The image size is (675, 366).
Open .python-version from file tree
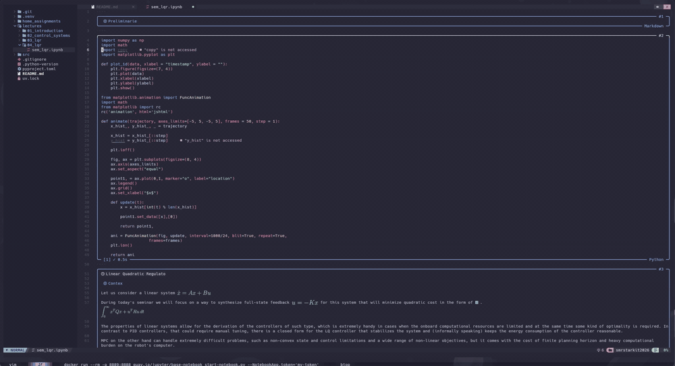click(x=40, y=64)
